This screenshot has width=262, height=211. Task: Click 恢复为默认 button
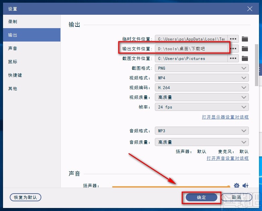[x=26, y=197]
